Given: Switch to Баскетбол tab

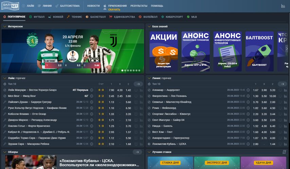Looking at the screenshot, I should [x=96, y=17].
